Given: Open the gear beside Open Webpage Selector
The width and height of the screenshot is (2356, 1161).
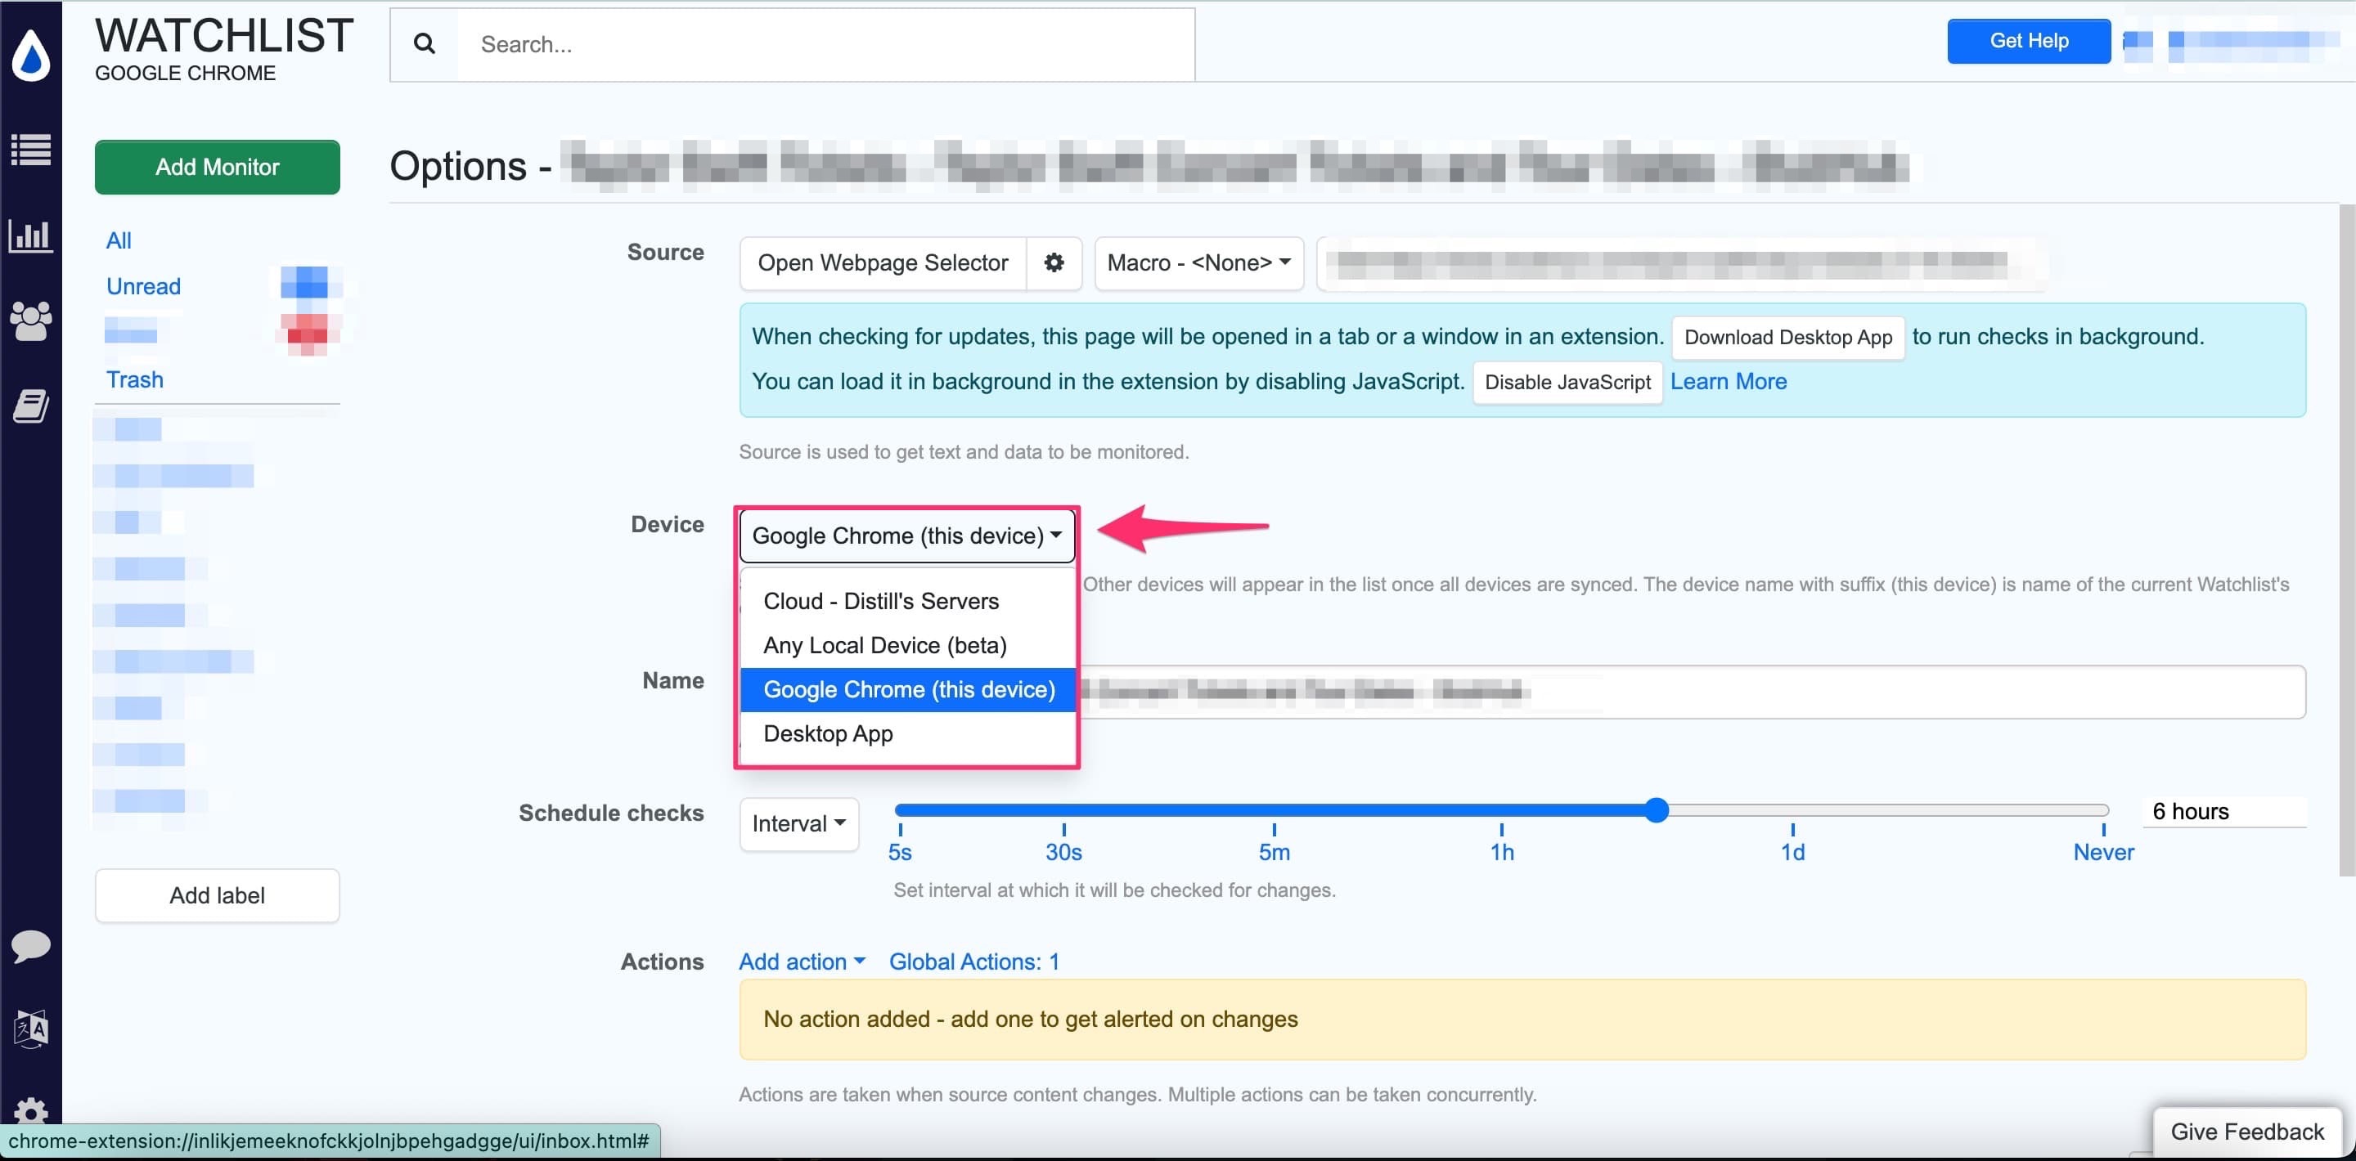Looking at the screenshot, I should (1054, 263).
